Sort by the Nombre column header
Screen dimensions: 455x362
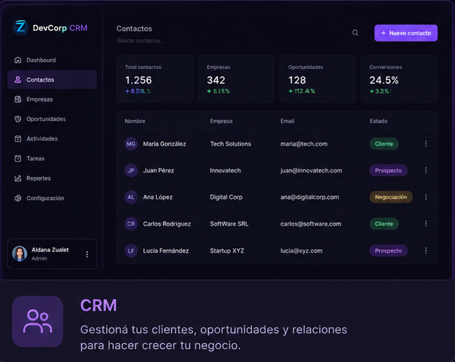[135, 121]
